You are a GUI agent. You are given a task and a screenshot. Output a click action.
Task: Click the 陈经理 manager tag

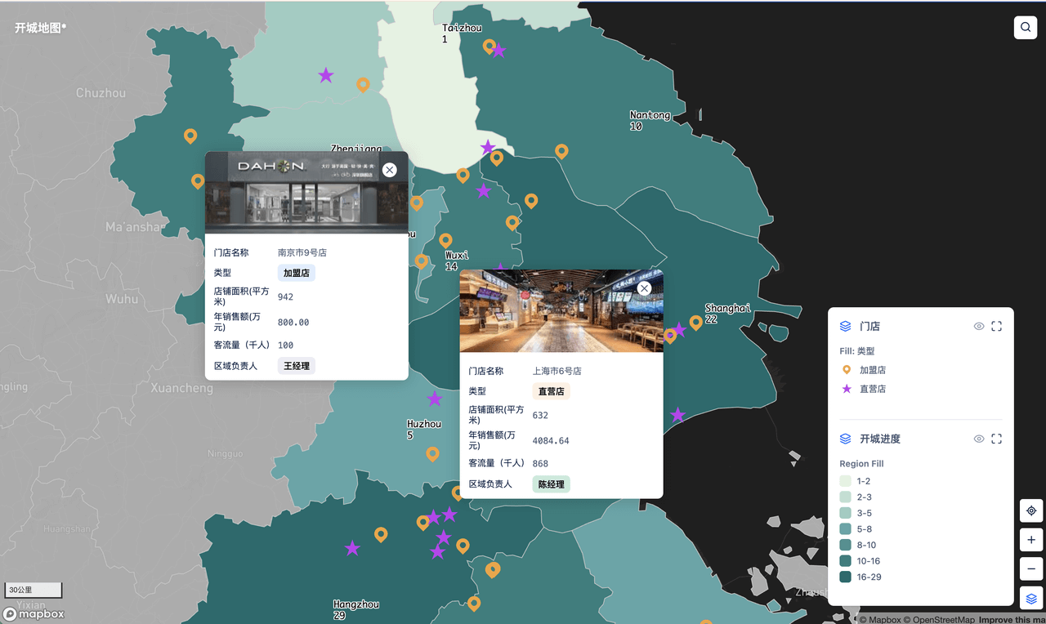point(551,484)
